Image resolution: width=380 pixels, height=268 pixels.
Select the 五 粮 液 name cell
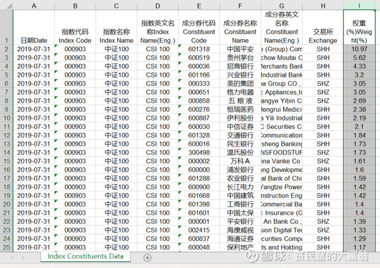pos(240,101)
